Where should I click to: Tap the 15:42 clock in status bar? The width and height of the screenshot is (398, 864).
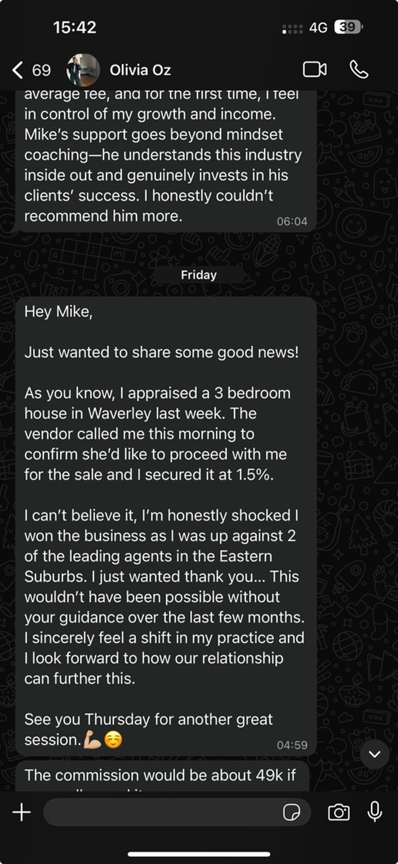click(75, 27)
